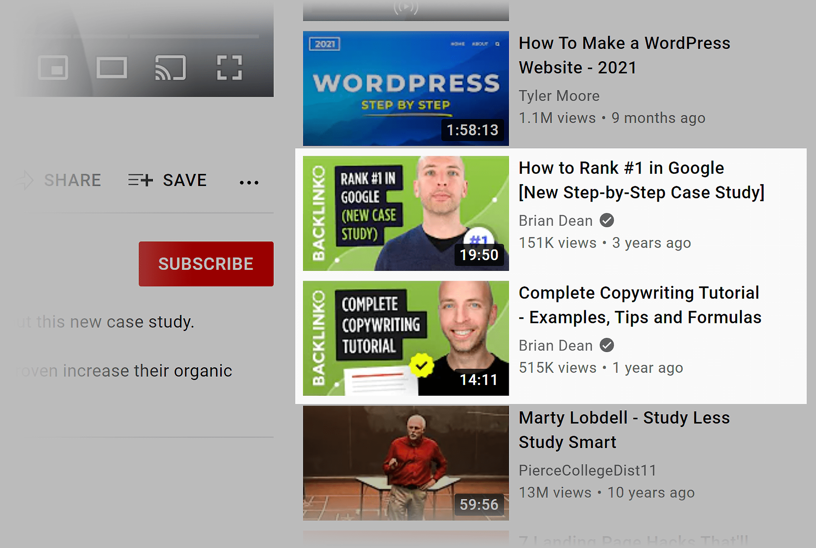Open the three-dot more actions menu

pyautogui.click(x=249, y=182)
